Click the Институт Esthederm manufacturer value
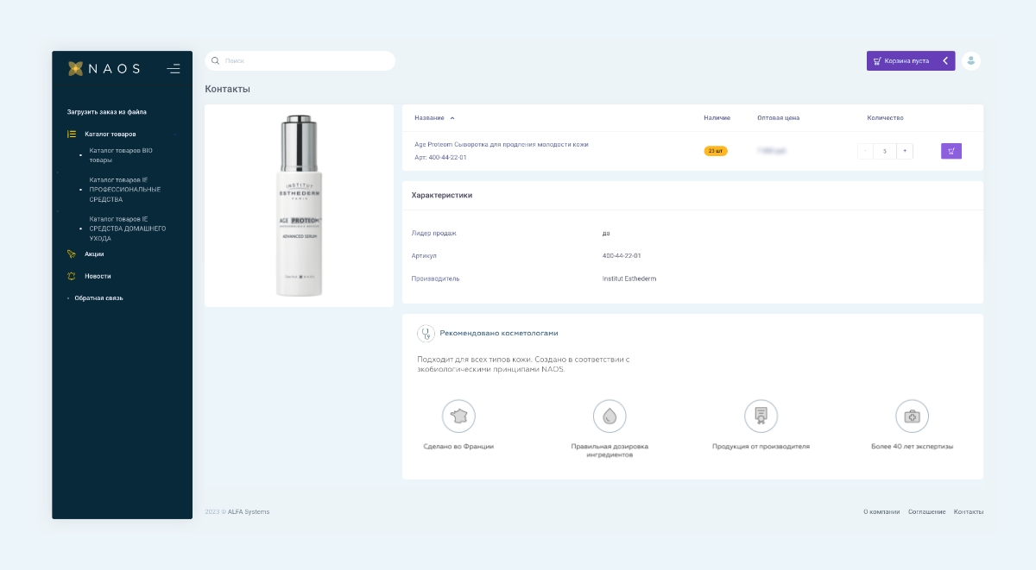 tap(629, 279)
